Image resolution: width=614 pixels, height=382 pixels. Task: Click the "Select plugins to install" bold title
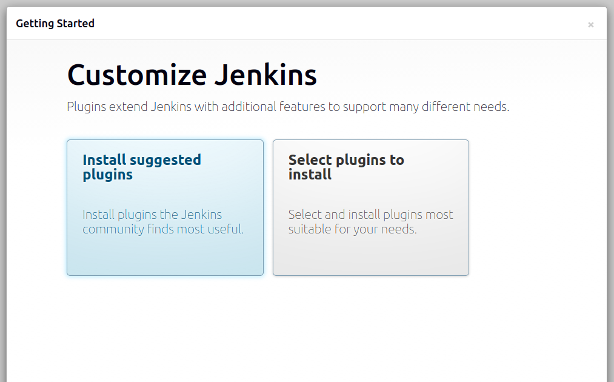click(x=346, y=167)
